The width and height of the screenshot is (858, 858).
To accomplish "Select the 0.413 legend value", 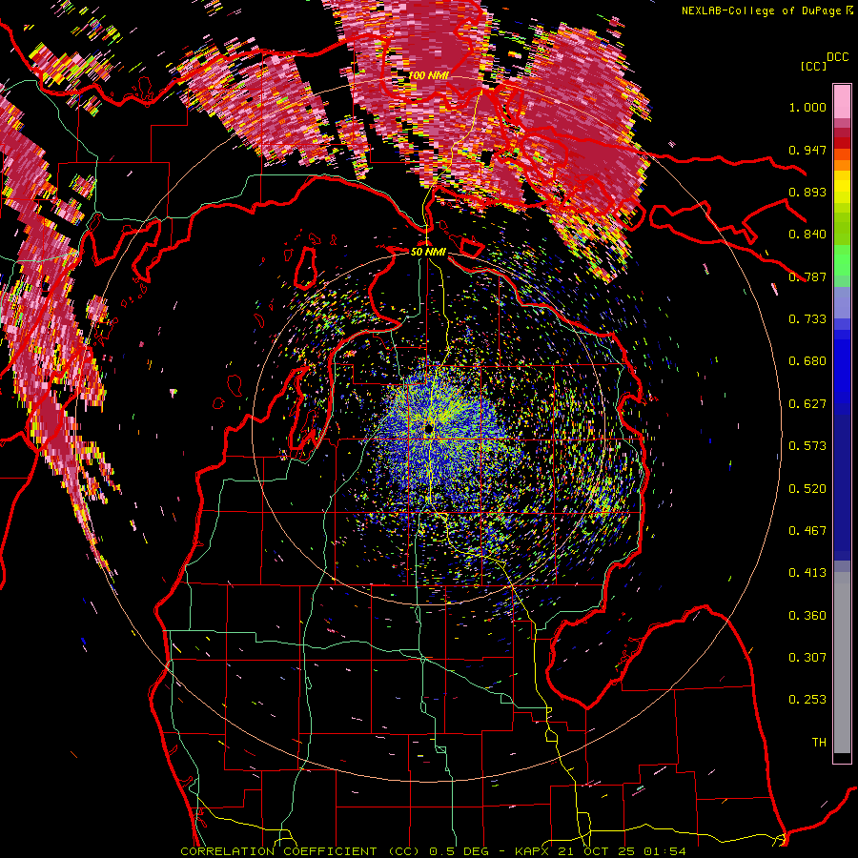I will tap(807, 573).
